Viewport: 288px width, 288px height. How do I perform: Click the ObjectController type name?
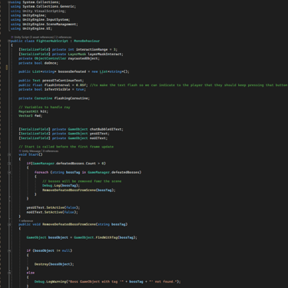tap(50, 58)
